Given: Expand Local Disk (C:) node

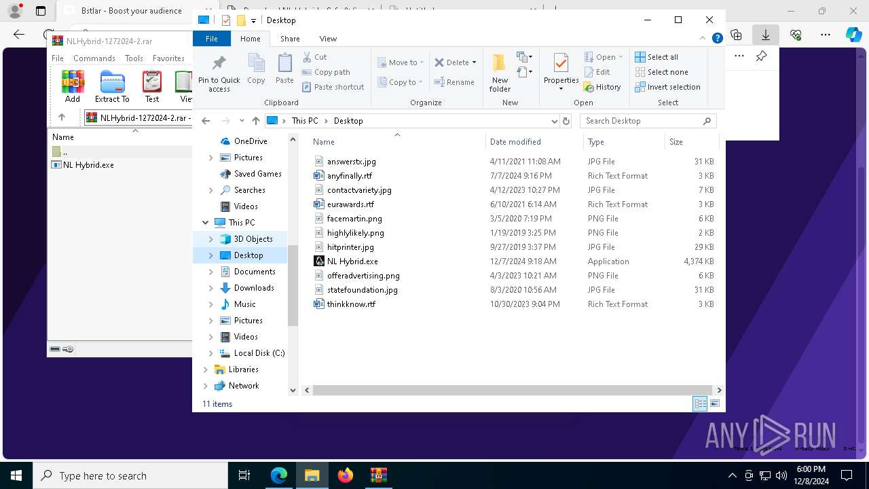Looking at the screenshot, I should pyautogui.click(x=210, y=353).
